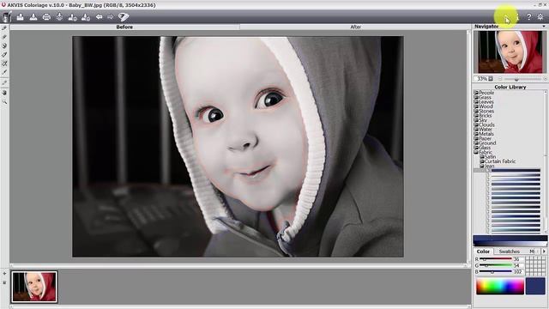
Task: Click the Print icon in the toolbar
Action: click(x=46, y=17)
